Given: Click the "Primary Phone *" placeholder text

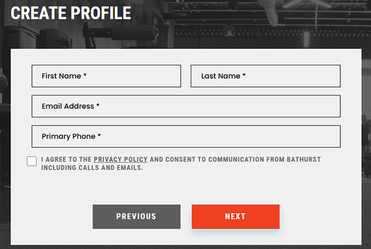Looking at the screenshot, I should pos(71,137).
